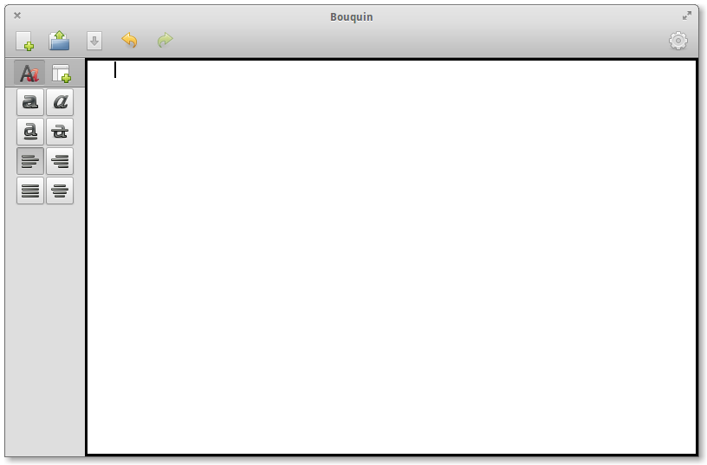The width and height of the screenshot is (707, 465).
Task: Undo the last action
Action: tap(130, 41)
